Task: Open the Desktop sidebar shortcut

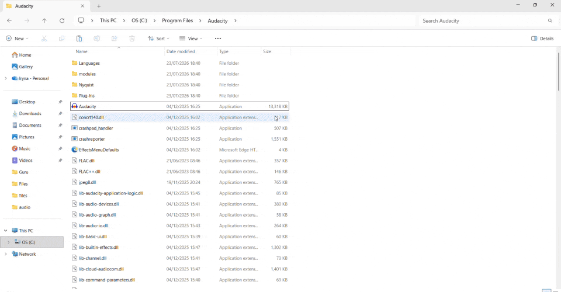Action: tap(23, 102)
